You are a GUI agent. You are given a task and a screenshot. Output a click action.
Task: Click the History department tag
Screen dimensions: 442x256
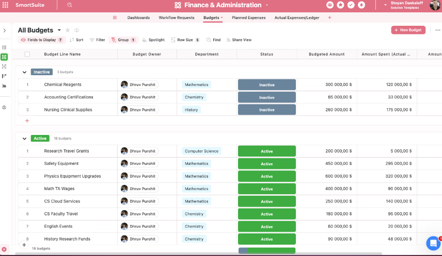point(191,110)
